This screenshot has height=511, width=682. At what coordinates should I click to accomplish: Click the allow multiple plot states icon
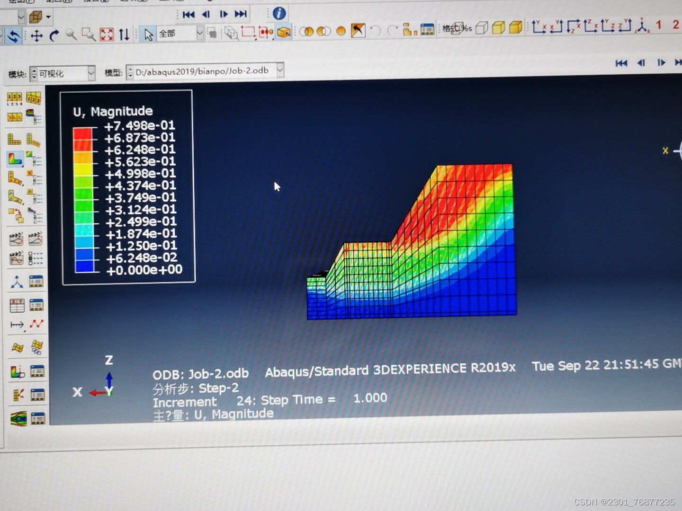point(16,215)
